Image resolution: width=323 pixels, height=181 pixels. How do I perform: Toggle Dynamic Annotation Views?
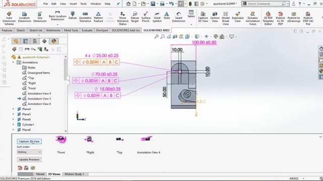(x=253, y=18)
